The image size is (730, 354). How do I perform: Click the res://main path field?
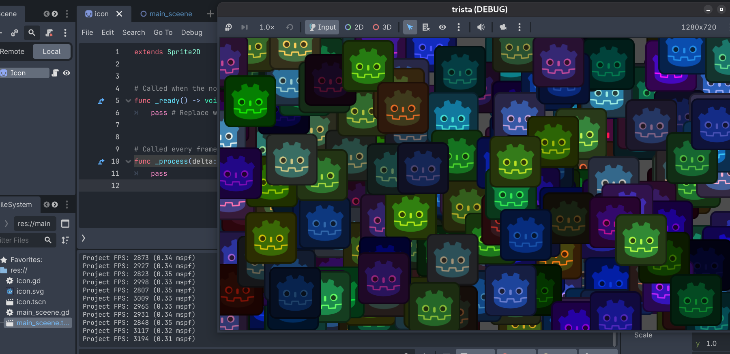(34, 224)
